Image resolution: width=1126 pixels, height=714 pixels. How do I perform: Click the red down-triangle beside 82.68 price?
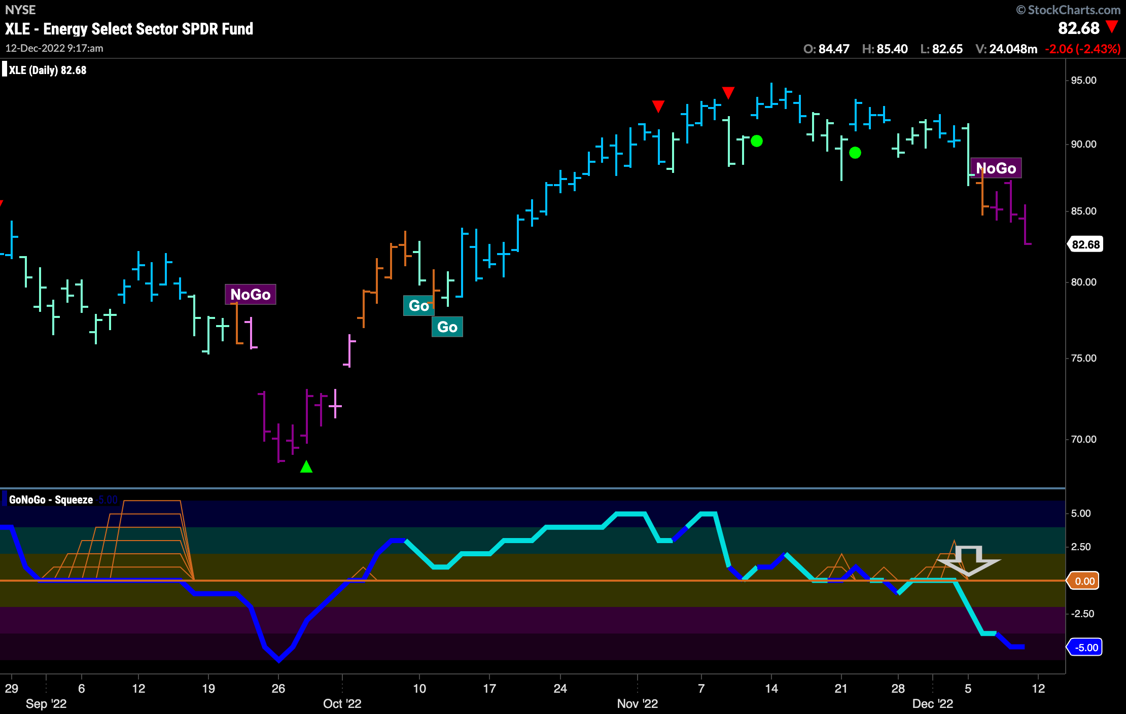(1112, 27)
